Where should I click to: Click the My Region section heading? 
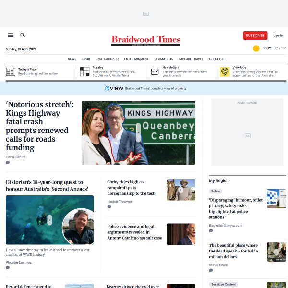[219, 181]
